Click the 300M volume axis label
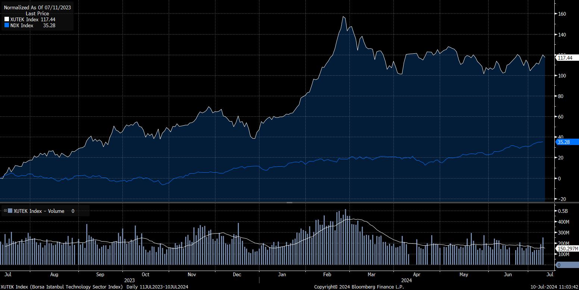Viewport: 579px width, 290px height. (564, 233)
